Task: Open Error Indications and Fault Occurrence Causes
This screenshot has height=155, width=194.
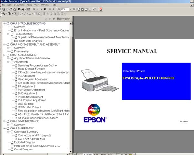Action: pyautogui.click(x=42, y=30)
